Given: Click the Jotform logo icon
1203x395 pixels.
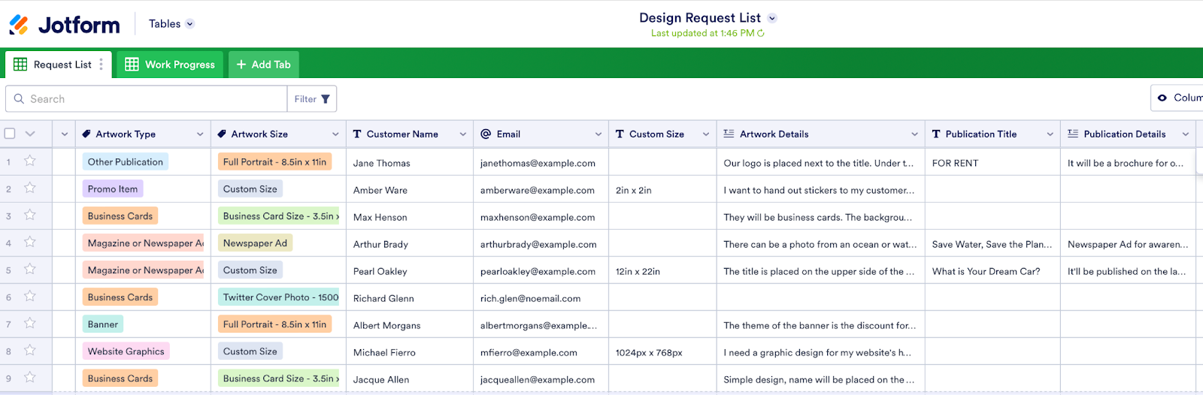Looking at the screenshot, I should point(19,25).
